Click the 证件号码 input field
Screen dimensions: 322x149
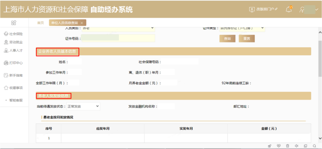pos(118,38)
